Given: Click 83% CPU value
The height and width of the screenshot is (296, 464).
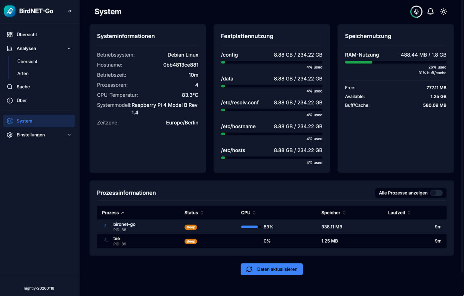Looking at the screenshot, I should tap(268, 227).
